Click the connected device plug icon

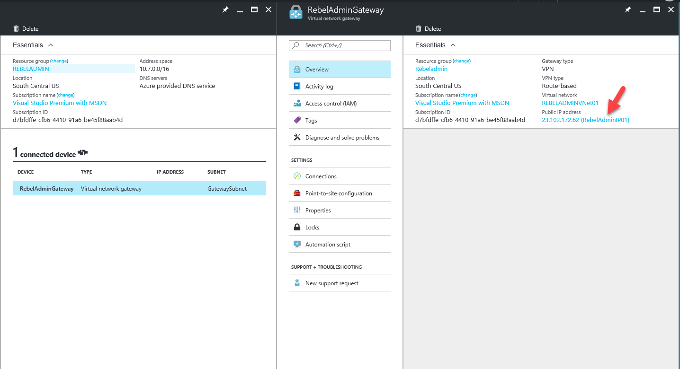point(82,153)
